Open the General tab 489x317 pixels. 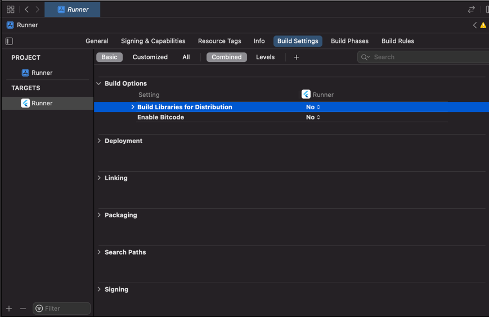(97, 41)
